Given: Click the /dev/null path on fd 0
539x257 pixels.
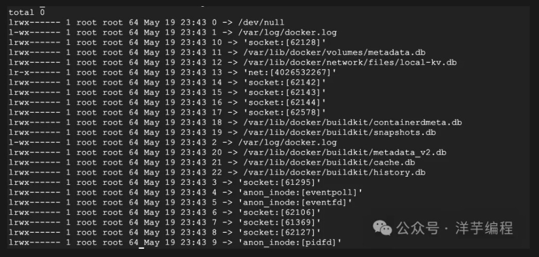Looking at the screenshot, I should (261, 23).
